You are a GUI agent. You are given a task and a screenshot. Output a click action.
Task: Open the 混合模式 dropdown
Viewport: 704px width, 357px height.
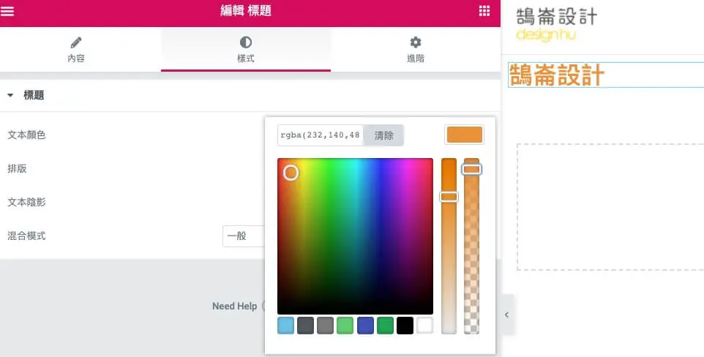pyautogui.click(x=244, y=236)
